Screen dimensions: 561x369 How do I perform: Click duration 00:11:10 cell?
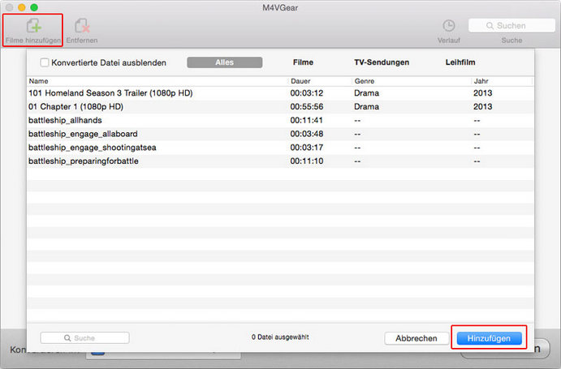click(307, 161)
